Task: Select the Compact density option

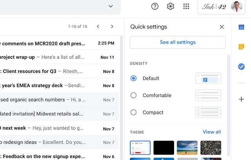Action: [x=133, y=112]
